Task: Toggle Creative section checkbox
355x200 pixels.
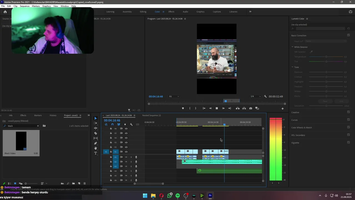Action: [x=349, y=112]
